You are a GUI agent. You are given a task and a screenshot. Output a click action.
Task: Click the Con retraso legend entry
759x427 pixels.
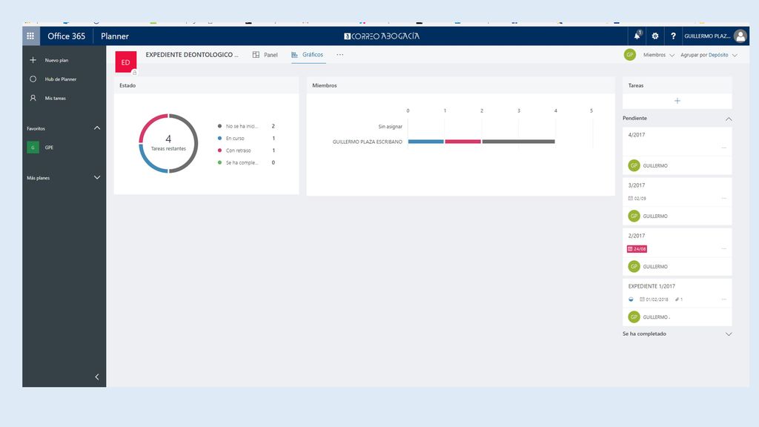pyautogui.click(x=246, y=150)
